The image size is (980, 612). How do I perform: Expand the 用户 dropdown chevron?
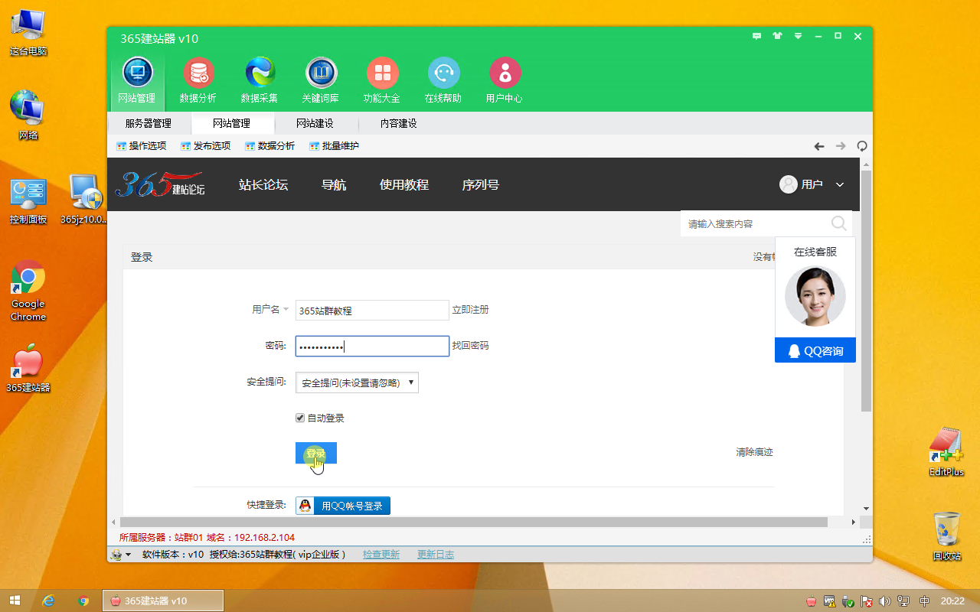coord(840,185)
